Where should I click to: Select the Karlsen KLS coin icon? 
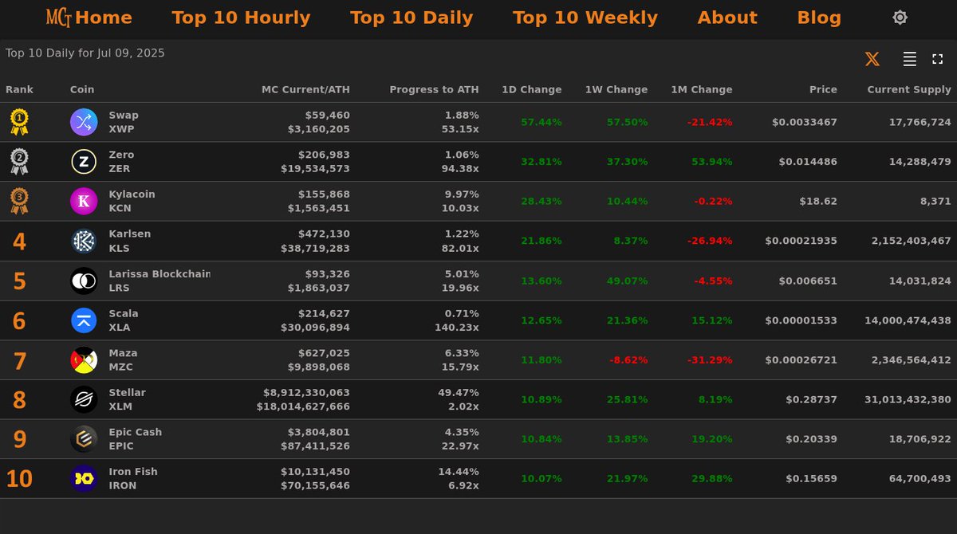(x=82, y=240)
